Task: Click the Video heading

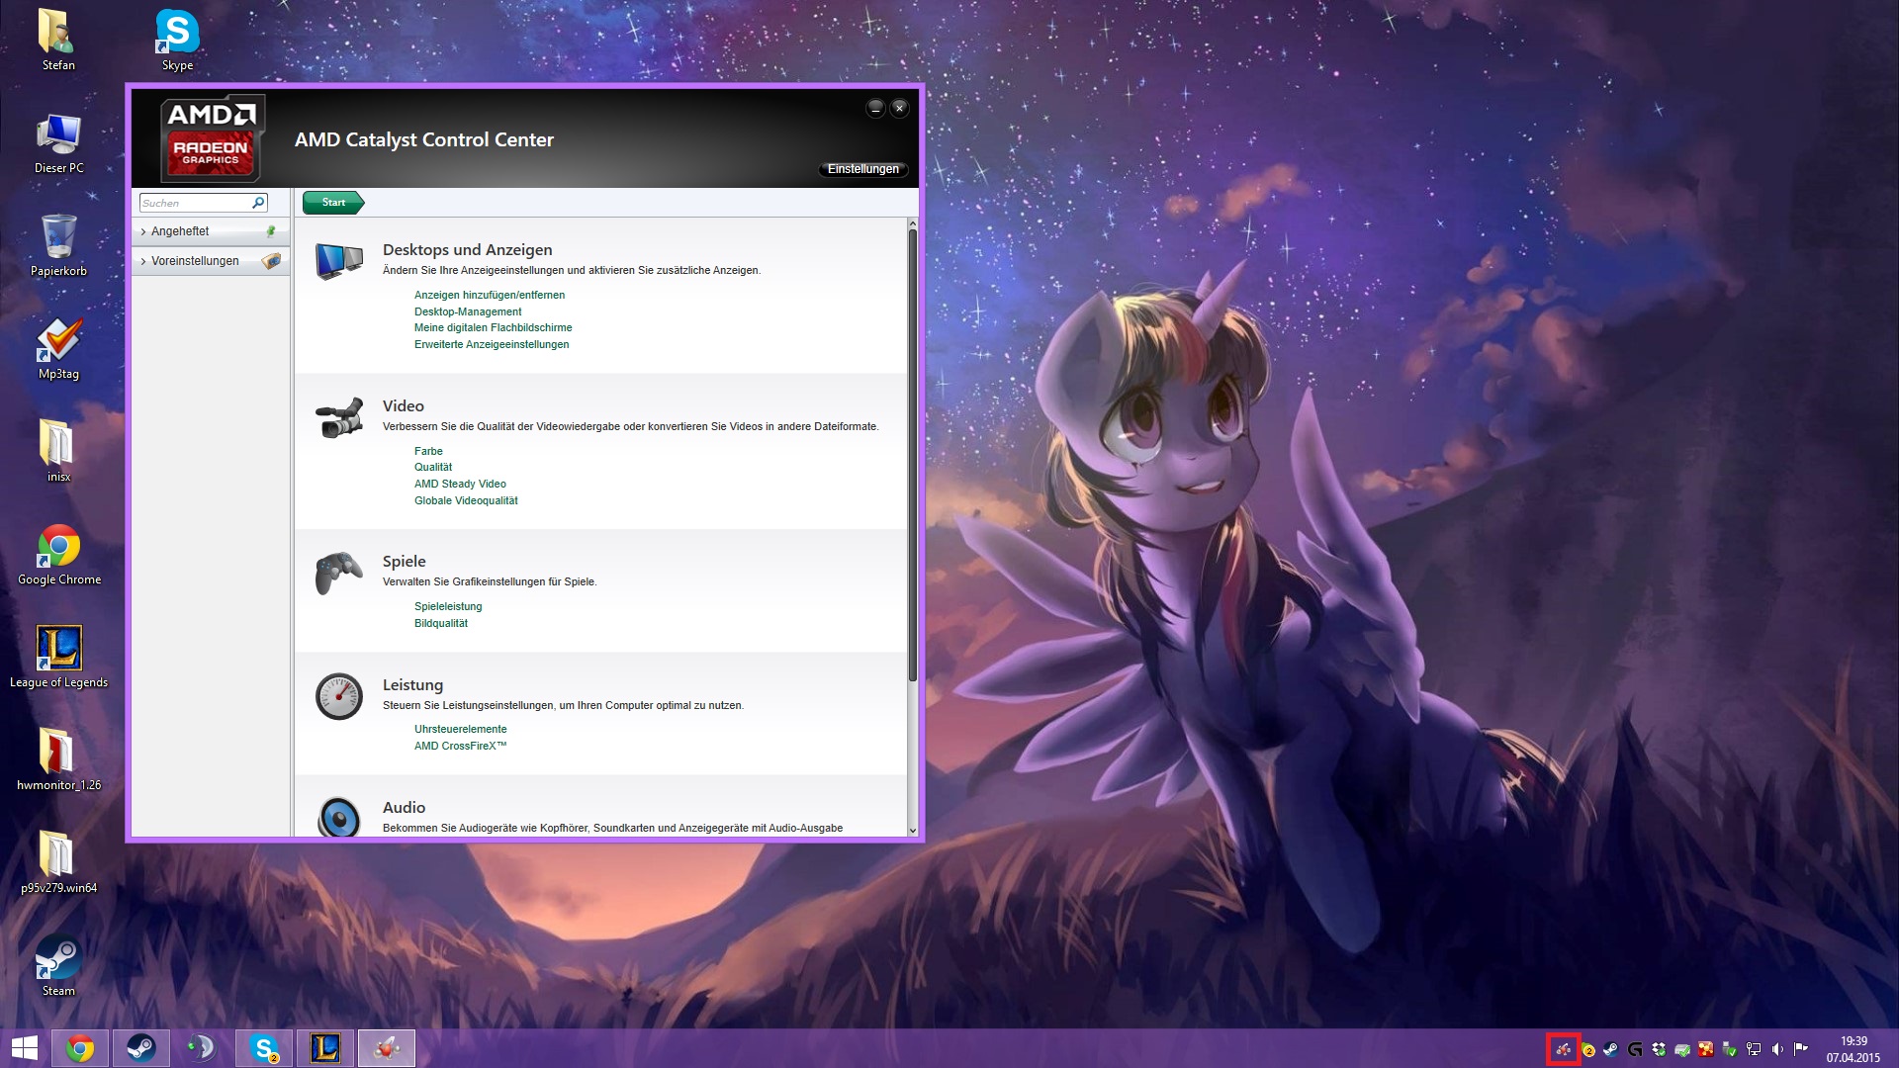Action: click(403, 405)
